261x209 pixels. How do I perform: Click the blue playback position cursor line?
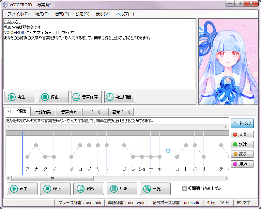[x=23, y=153]
